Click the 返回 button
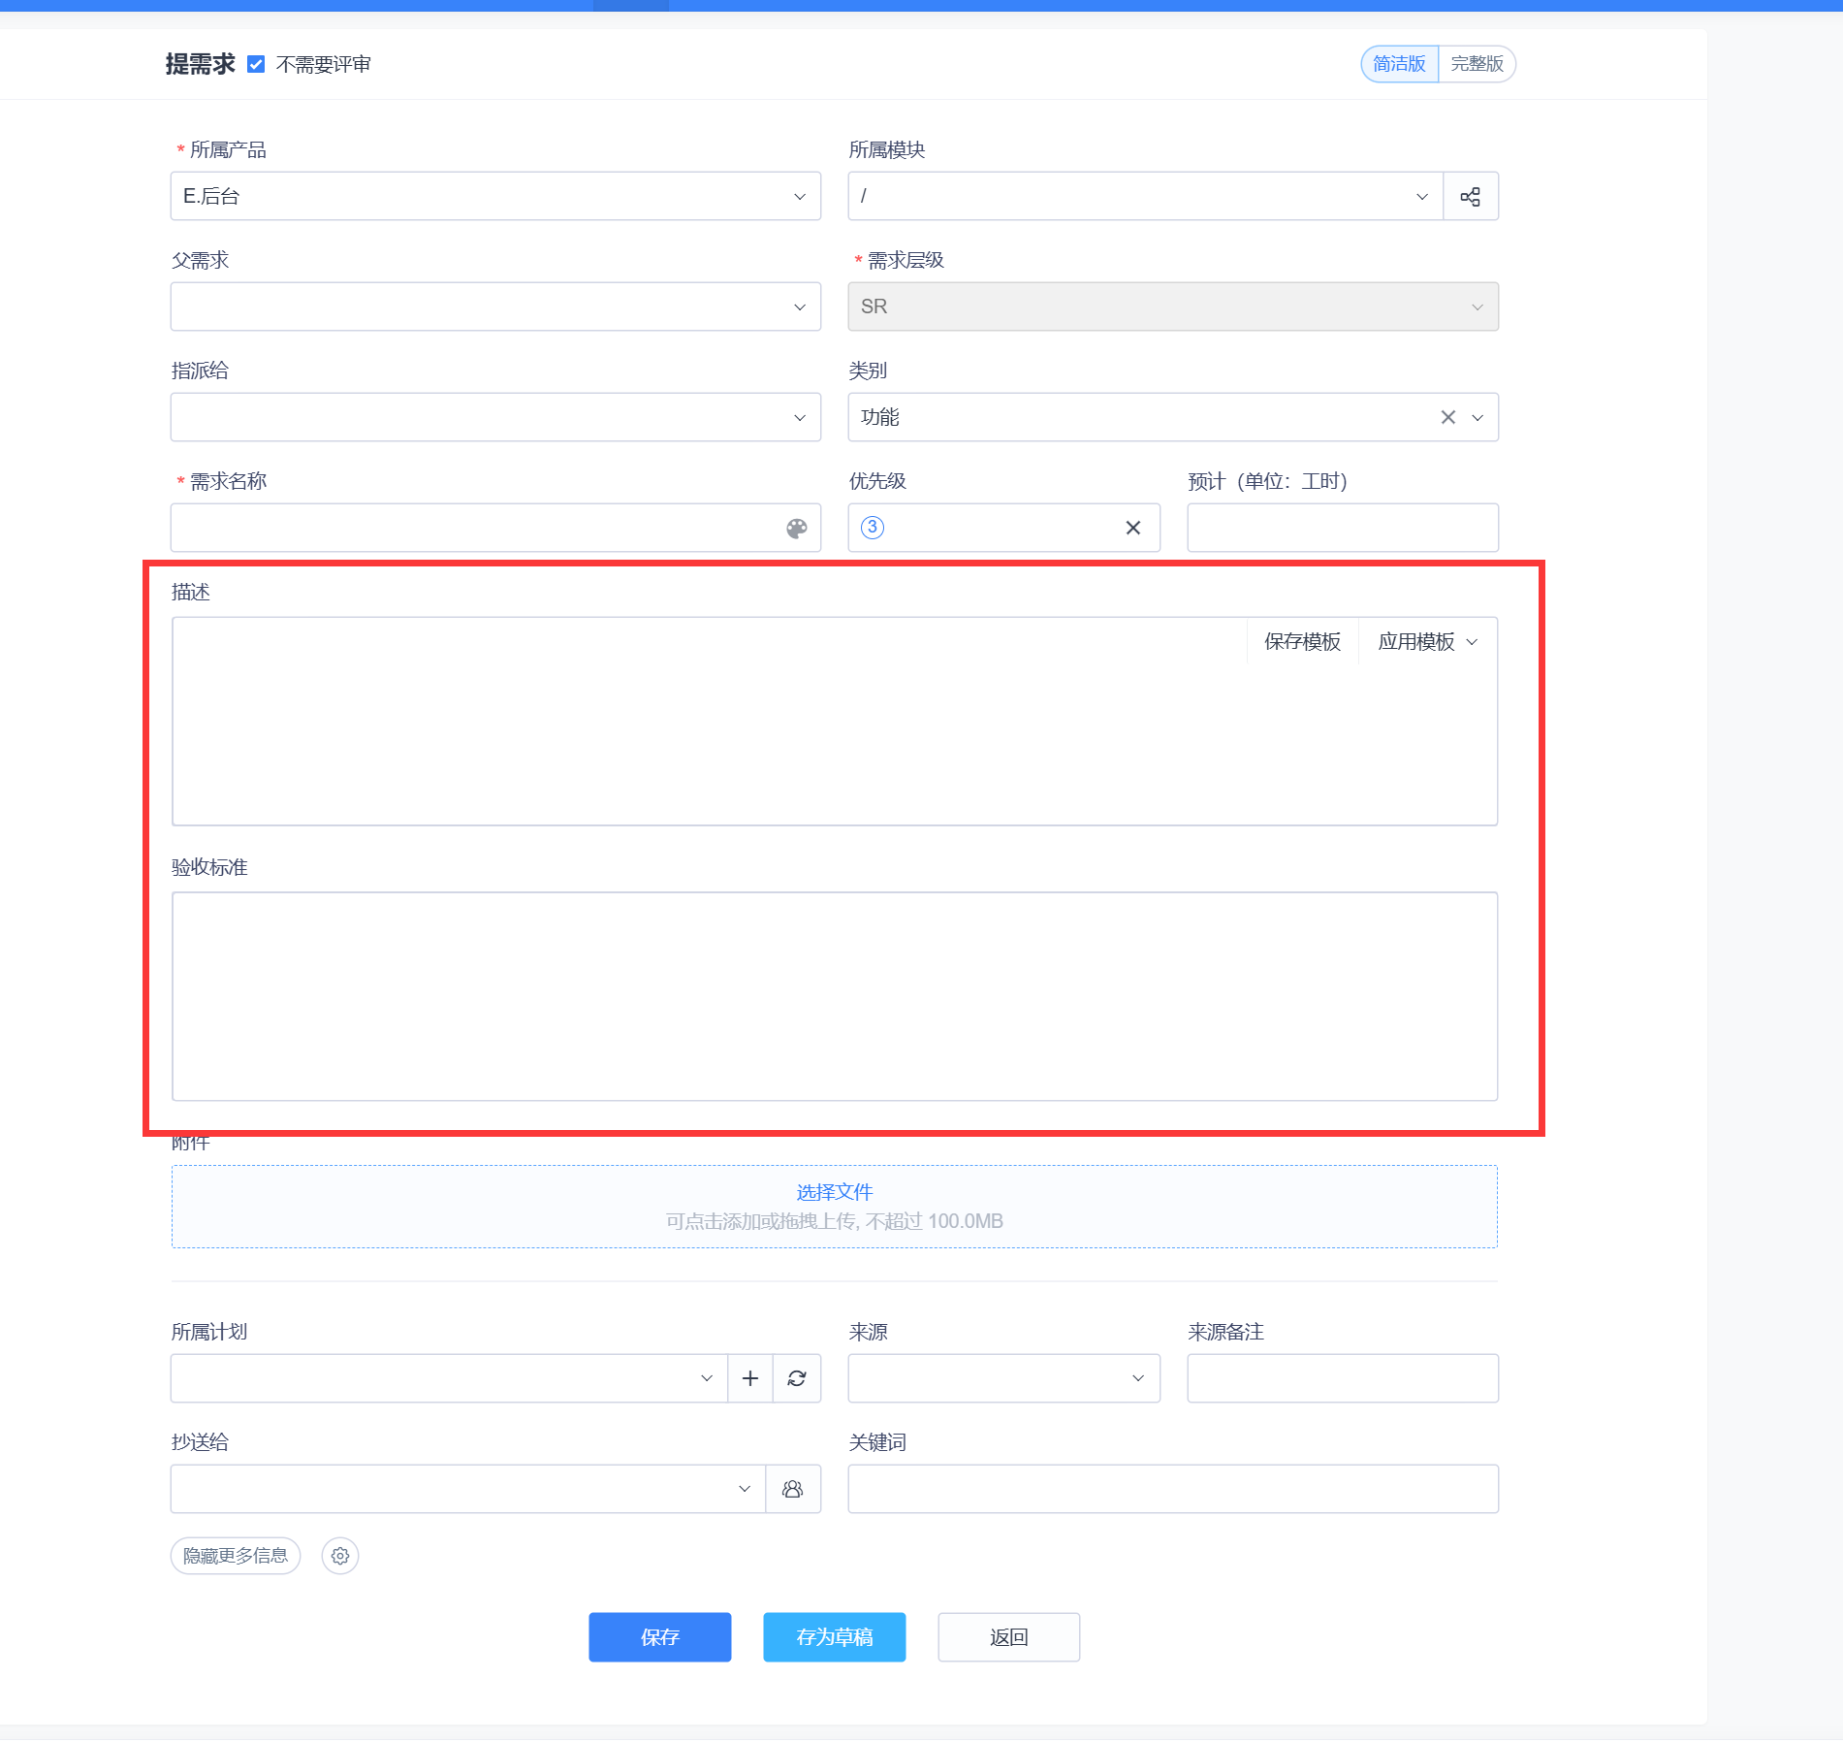 click(x=1008, y=1637)
